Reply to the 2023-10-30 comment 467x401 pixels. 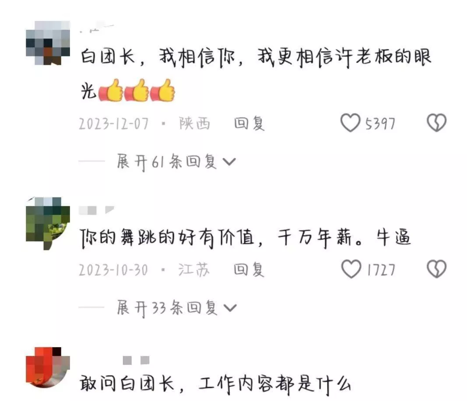pyautogui.click(x=249, y=270)
